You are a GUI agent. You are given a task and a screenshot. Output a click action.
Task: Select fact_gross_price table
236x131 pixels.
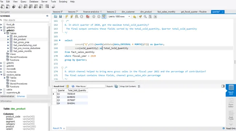[21, 42]
